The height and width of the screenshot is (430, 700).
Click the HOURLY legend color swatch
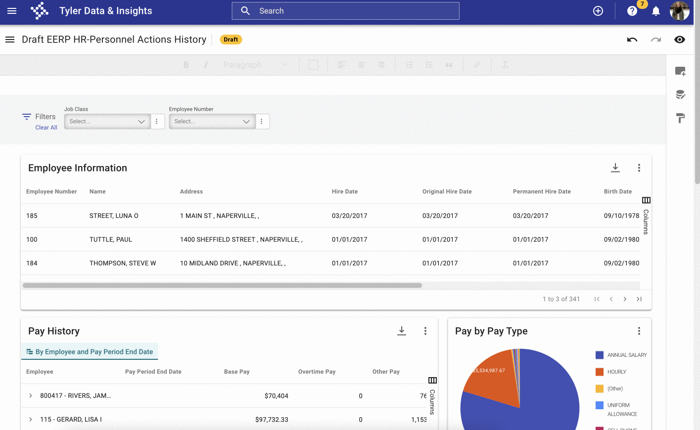point(600,372)
